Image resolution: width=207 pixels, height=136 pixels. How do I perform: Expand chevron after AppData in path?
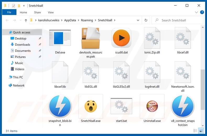(78, 20)
